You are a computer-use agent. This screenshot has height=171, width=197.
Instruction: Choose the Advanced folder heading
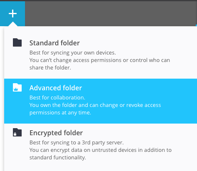[x=56, y=88]
